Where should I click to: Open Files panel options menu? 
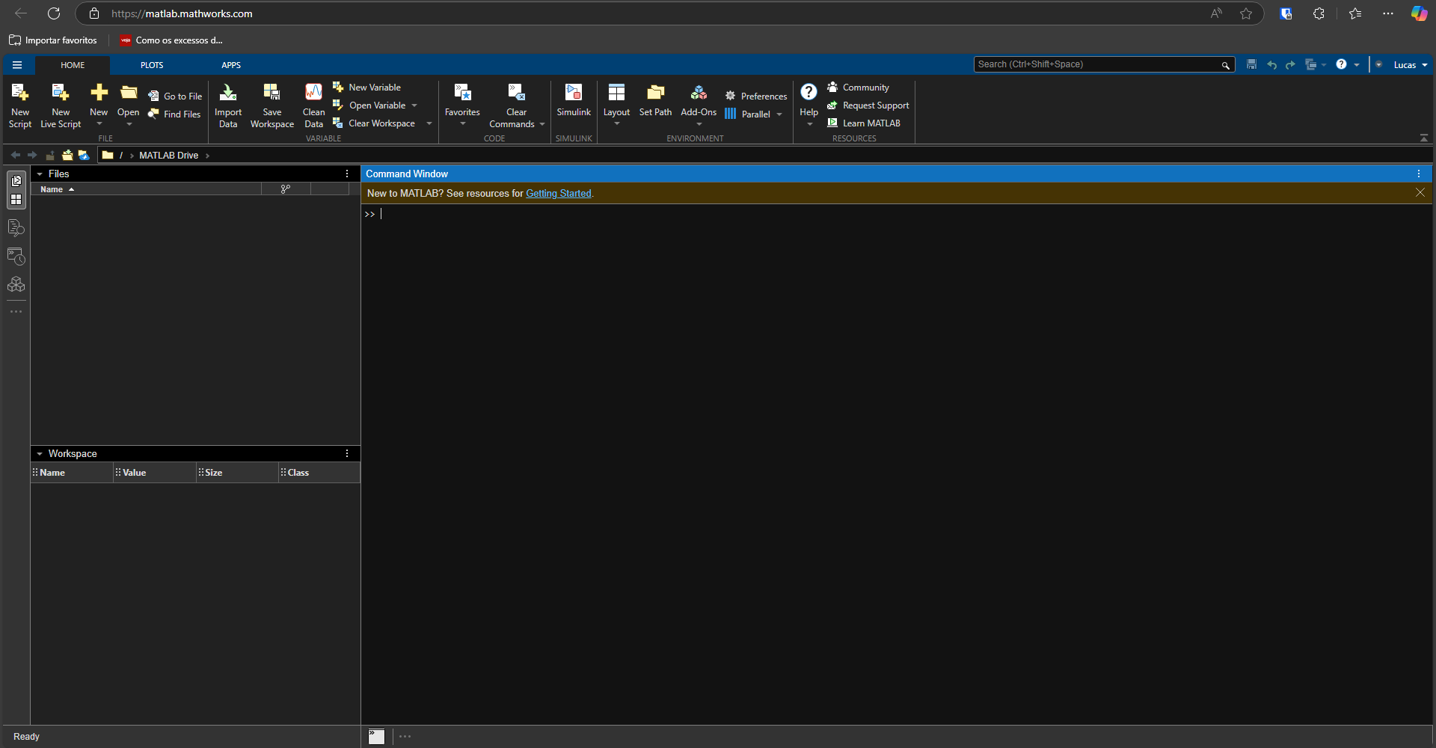point(347,174)
